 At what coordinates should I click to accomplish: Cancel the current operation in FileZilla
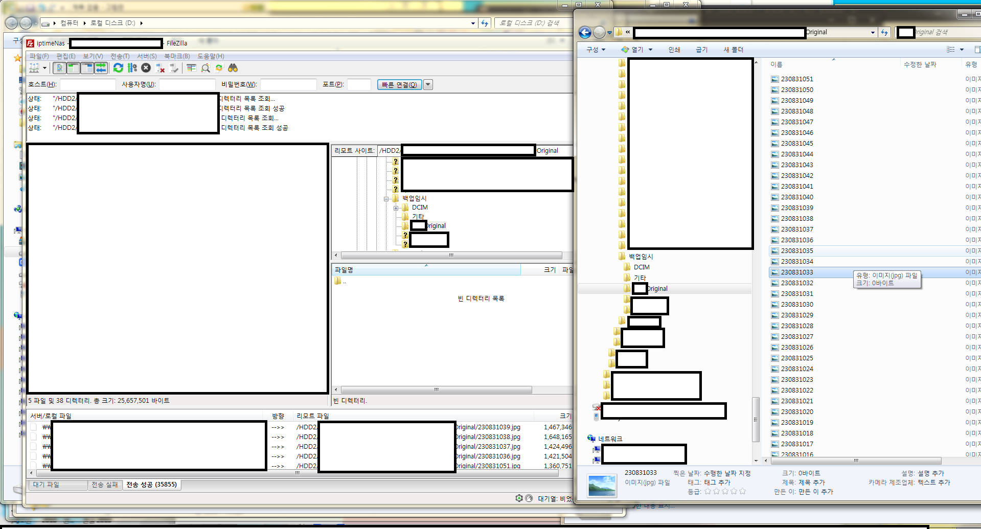coord(146,68)
